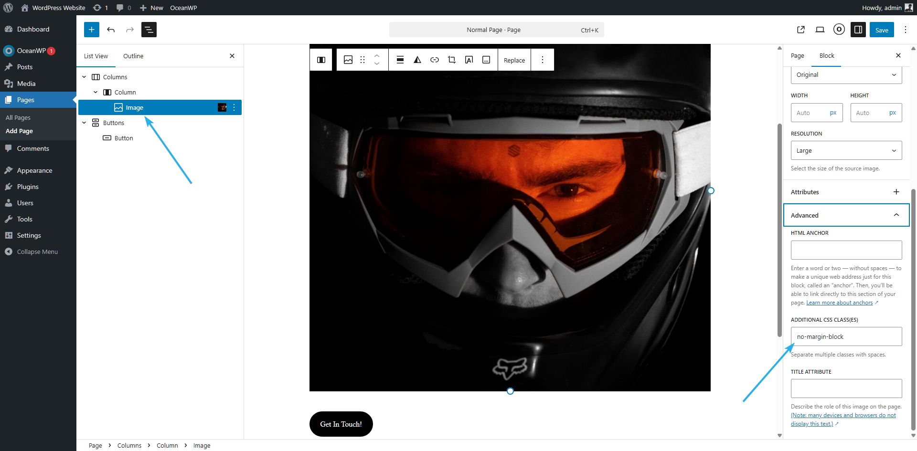Add a caption to the image
The width and height of the screenshot is (917, 451).
pos(486,60)
